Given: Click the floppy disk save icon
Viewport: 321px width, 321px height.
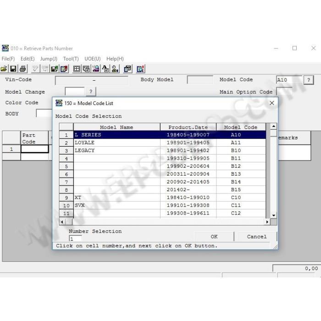Looking at the screenshot, I should point(13,69).
